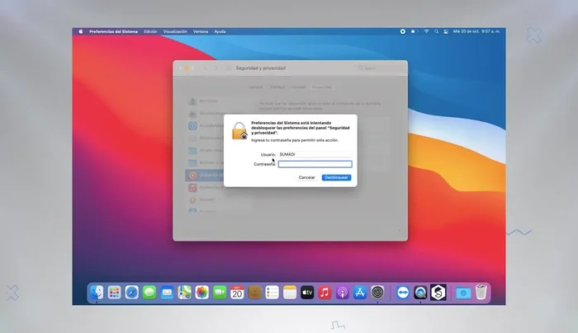This screenshot has height=333, width=578.
Task: Launch Safari from the Dock
Action: pyautogui.click(x=132, y=292)
